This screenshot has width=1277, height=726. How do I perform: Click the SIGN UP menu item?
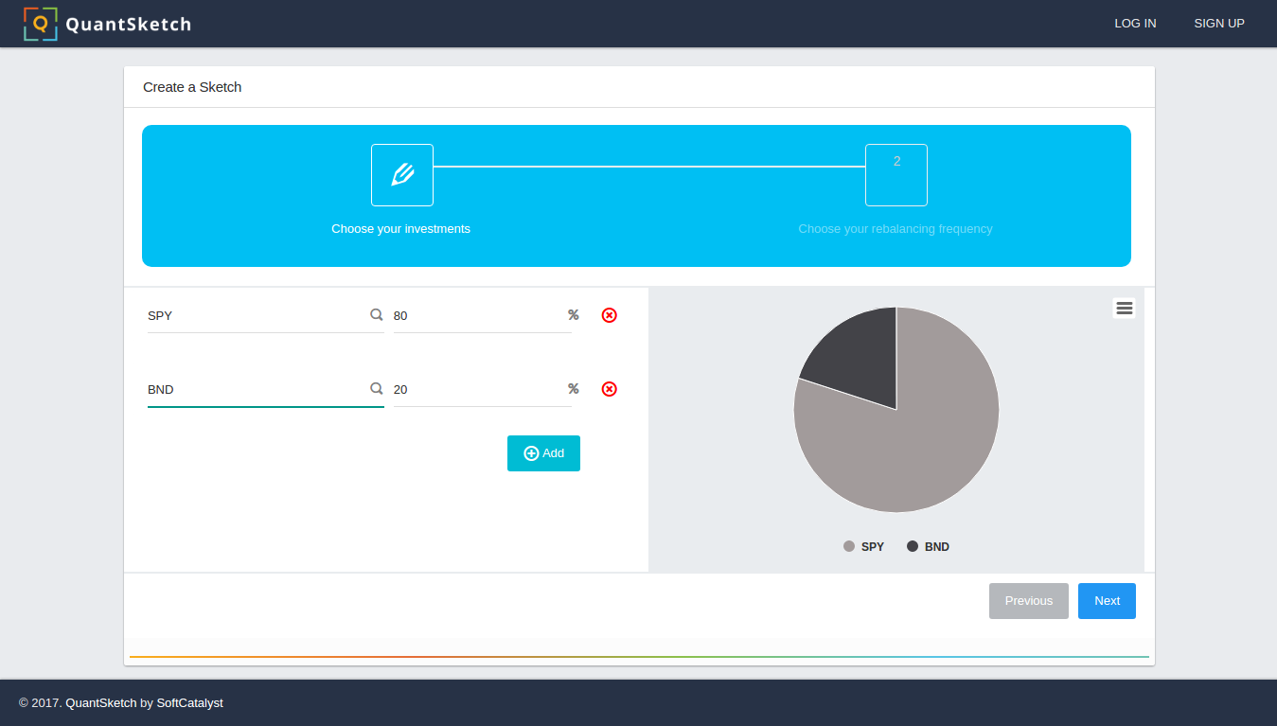[x=1219, y=24]
